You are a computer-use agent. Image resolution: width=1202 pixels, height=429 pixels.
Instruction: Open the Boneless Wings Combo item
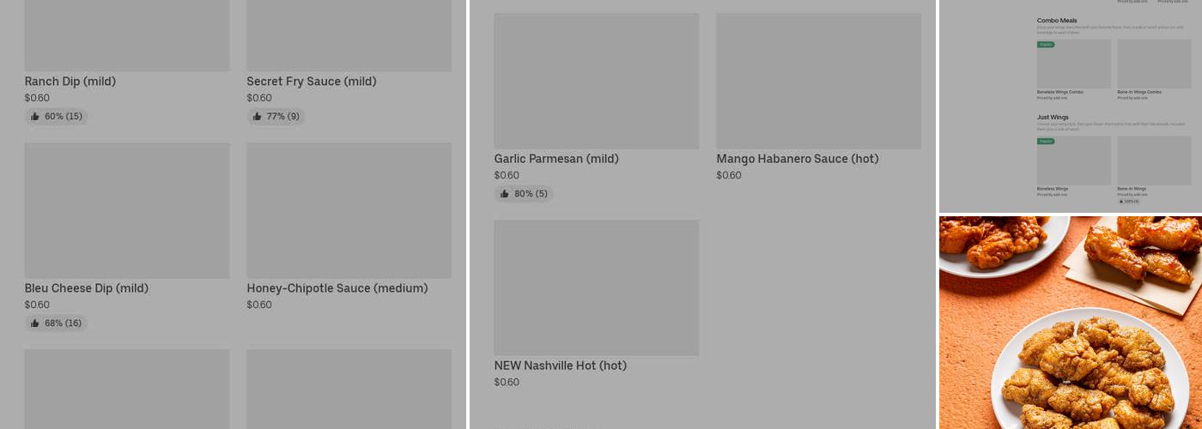1073,64
